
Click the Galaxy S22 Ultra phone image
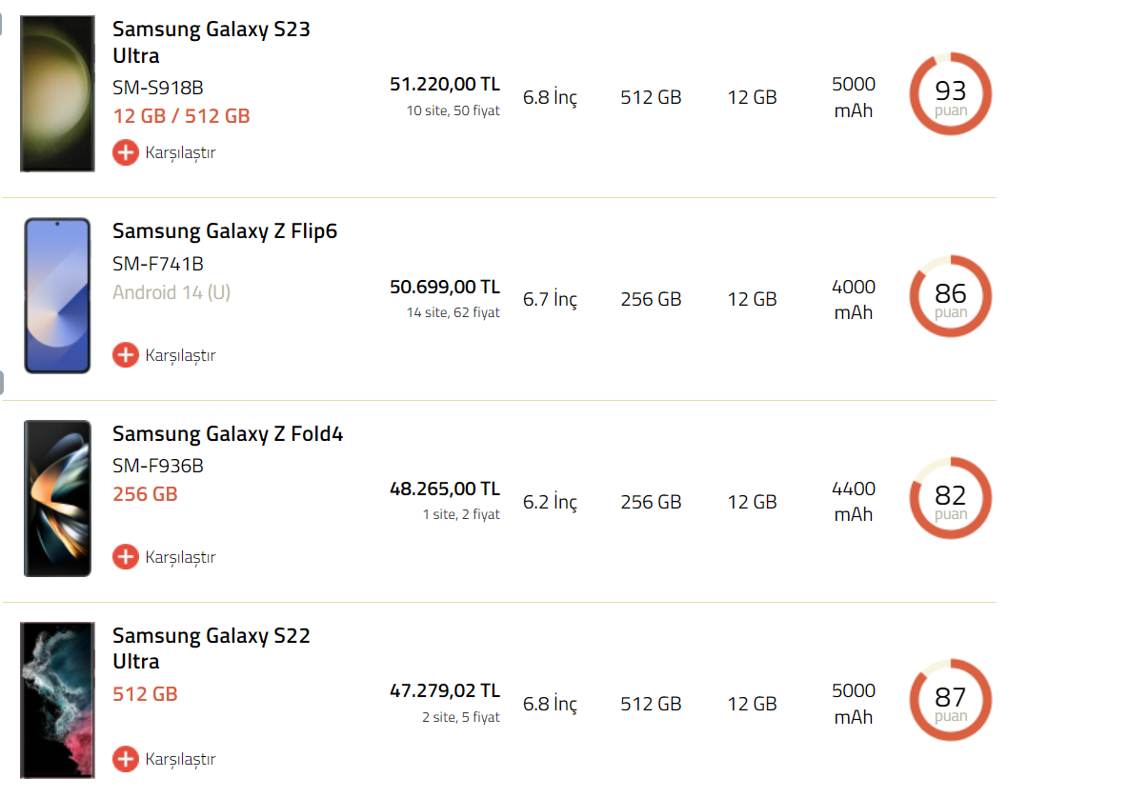point(57,700)
